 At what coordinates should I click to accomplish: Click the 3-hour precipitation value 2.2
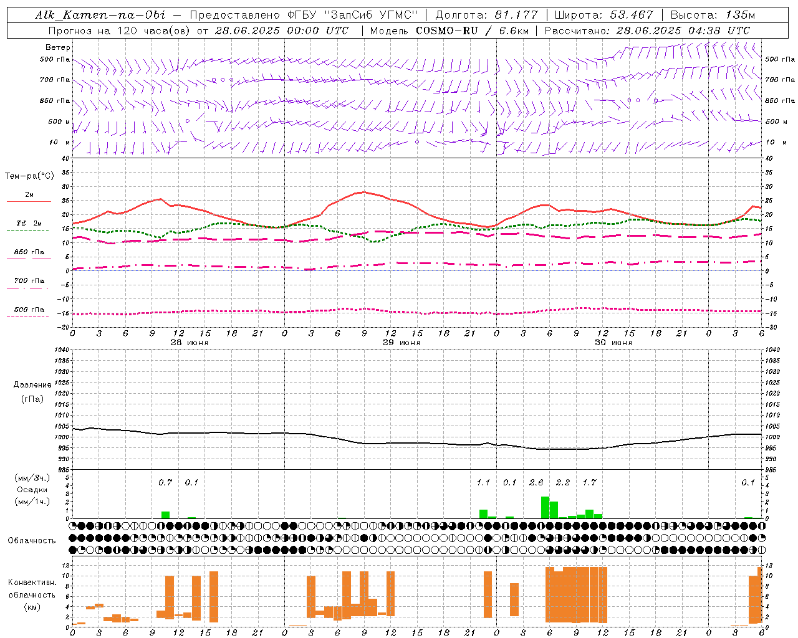pyautogui.click(x=563, y=482)
